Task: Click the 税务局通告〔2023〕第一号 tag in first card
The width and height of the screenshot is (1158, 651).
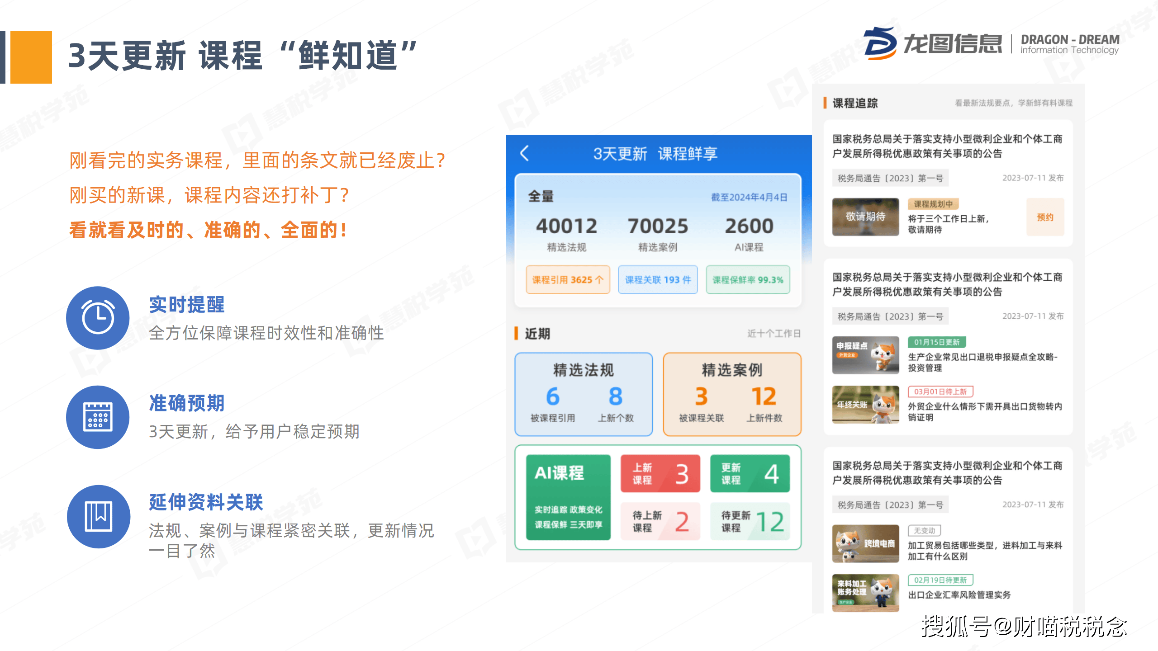Action: [x=890, y=178]
